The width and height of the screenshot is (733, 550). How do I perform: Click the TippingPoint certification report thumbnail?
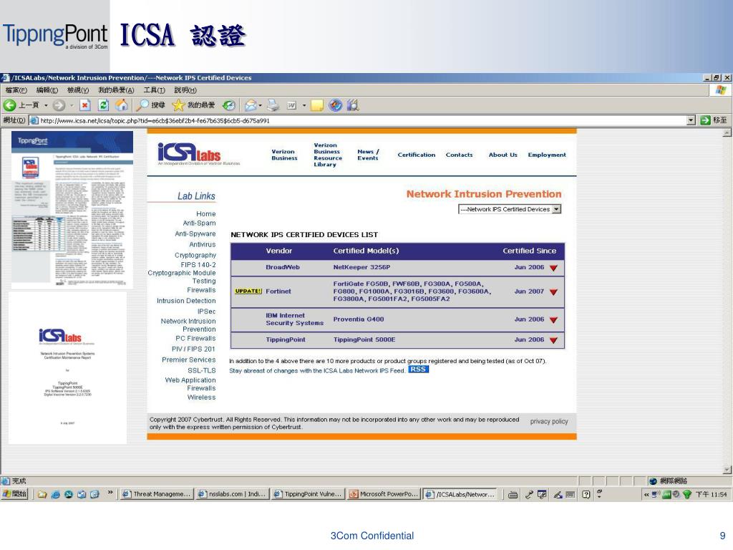(x=72, y=209)
